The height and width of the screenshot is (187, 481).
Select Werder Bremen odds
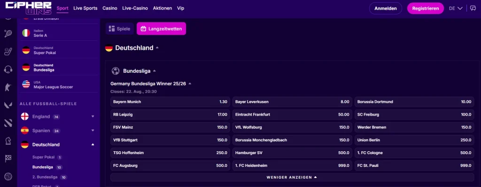tap(414, 127)
